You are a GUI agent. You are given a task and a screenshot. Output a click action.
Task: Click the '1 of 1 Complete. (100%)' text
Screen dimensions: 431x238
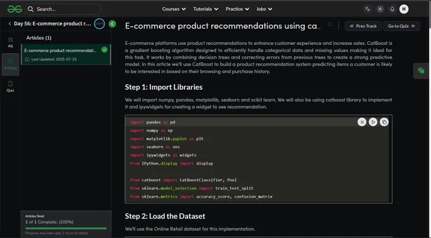(x=49, y=222)
